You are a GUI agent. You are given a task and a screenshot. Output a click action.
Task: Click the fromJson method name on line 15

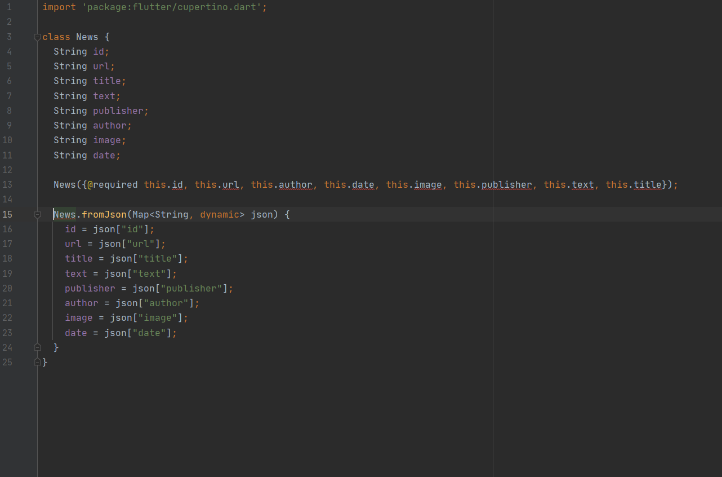pos(104,214)
